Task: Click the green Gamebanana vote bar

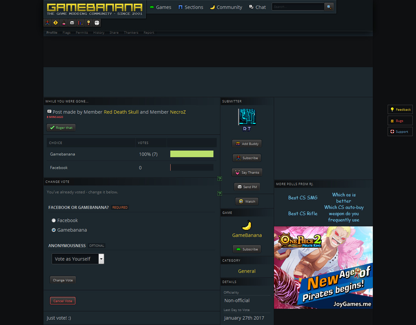Action: (x=192, y=154)
